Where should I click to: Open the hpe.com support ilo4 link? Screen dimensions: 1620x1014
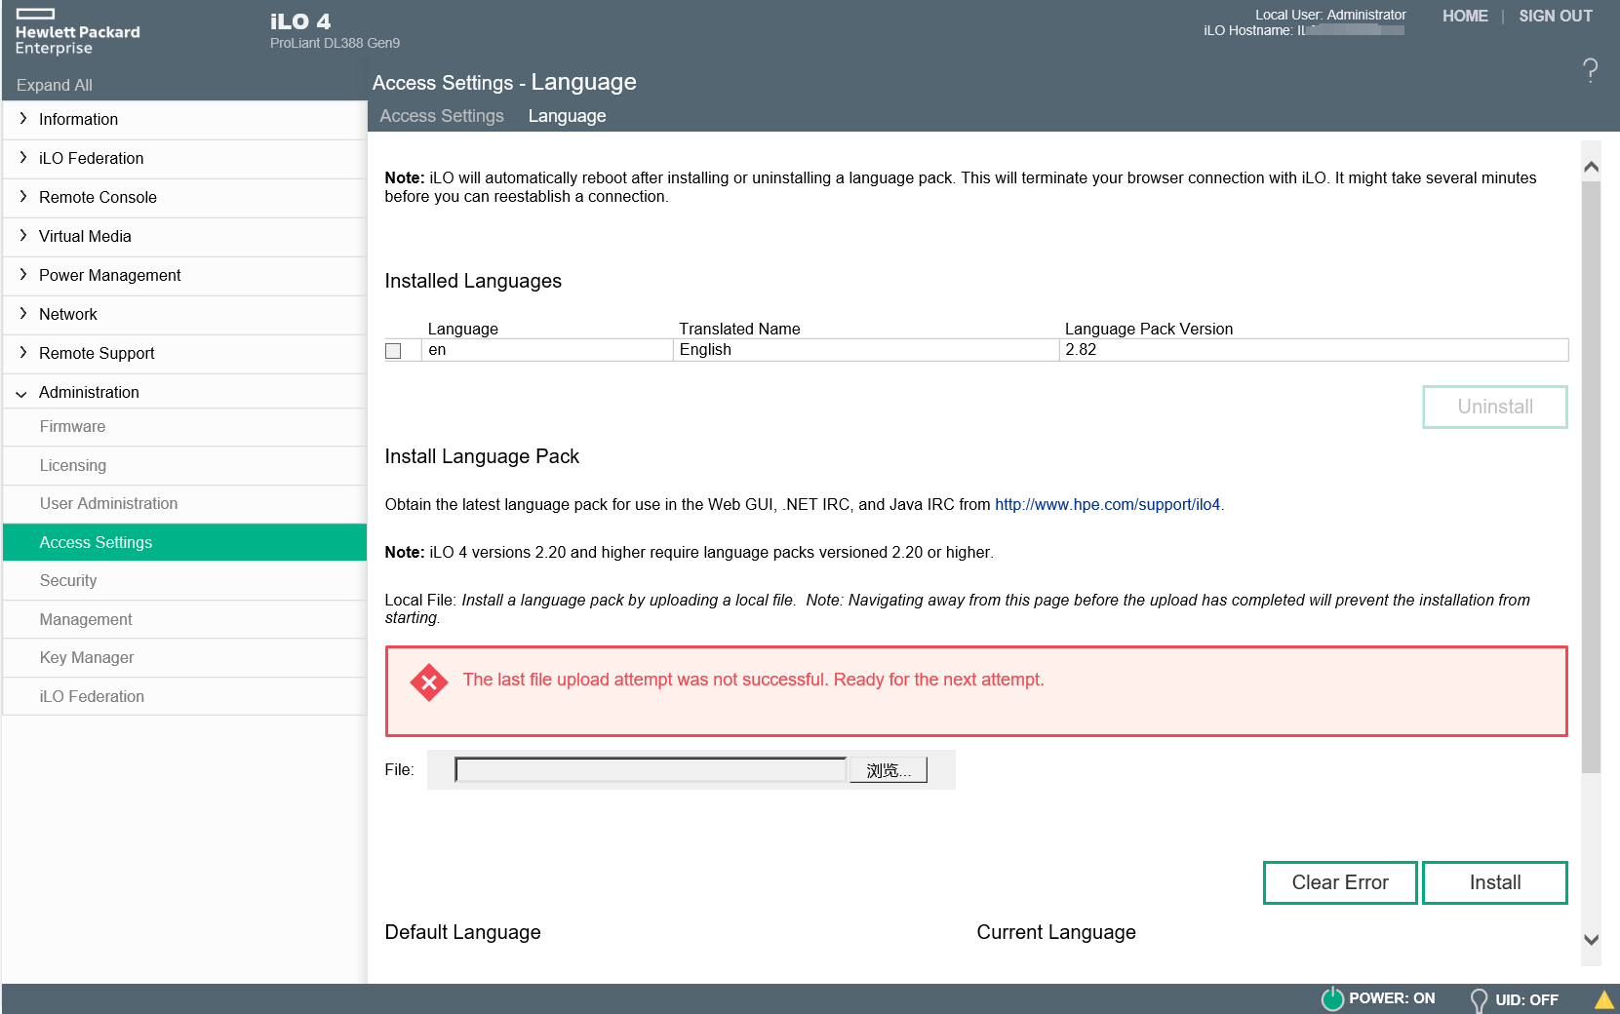coord(1107,504)
